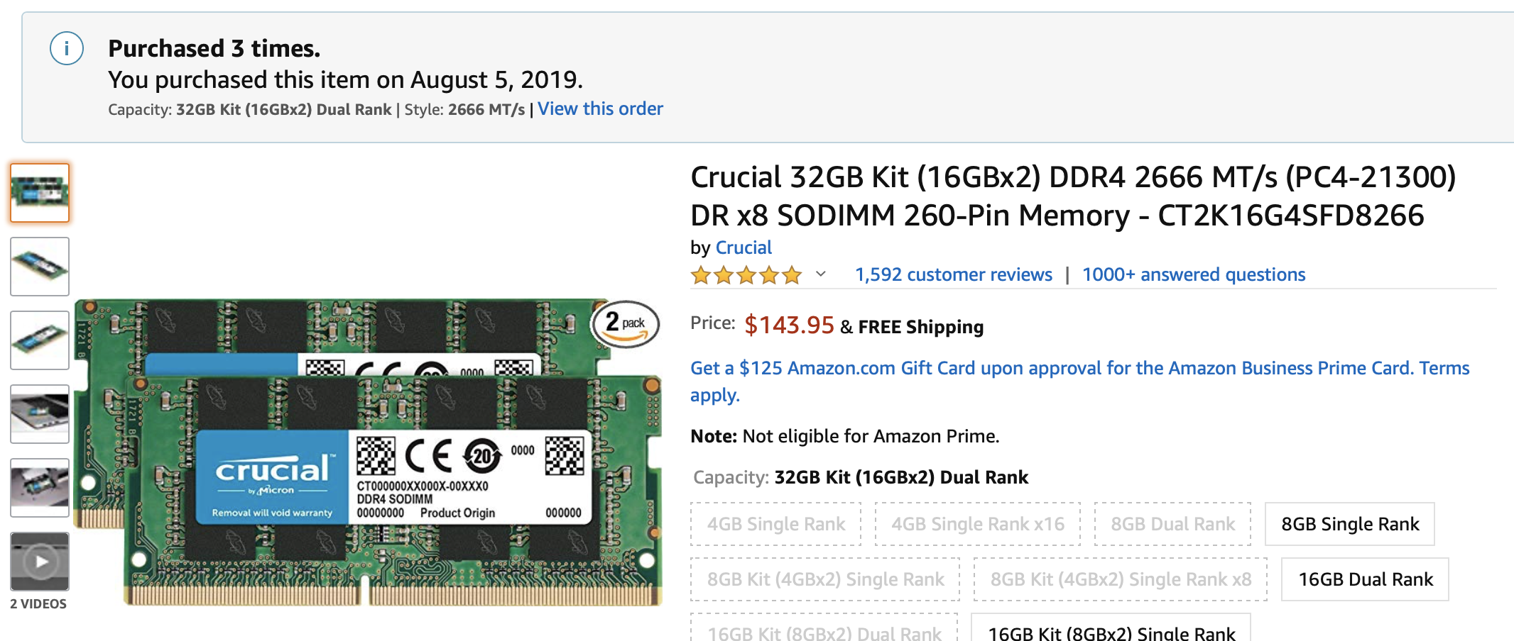Open the View this order link

click(600, 108)
